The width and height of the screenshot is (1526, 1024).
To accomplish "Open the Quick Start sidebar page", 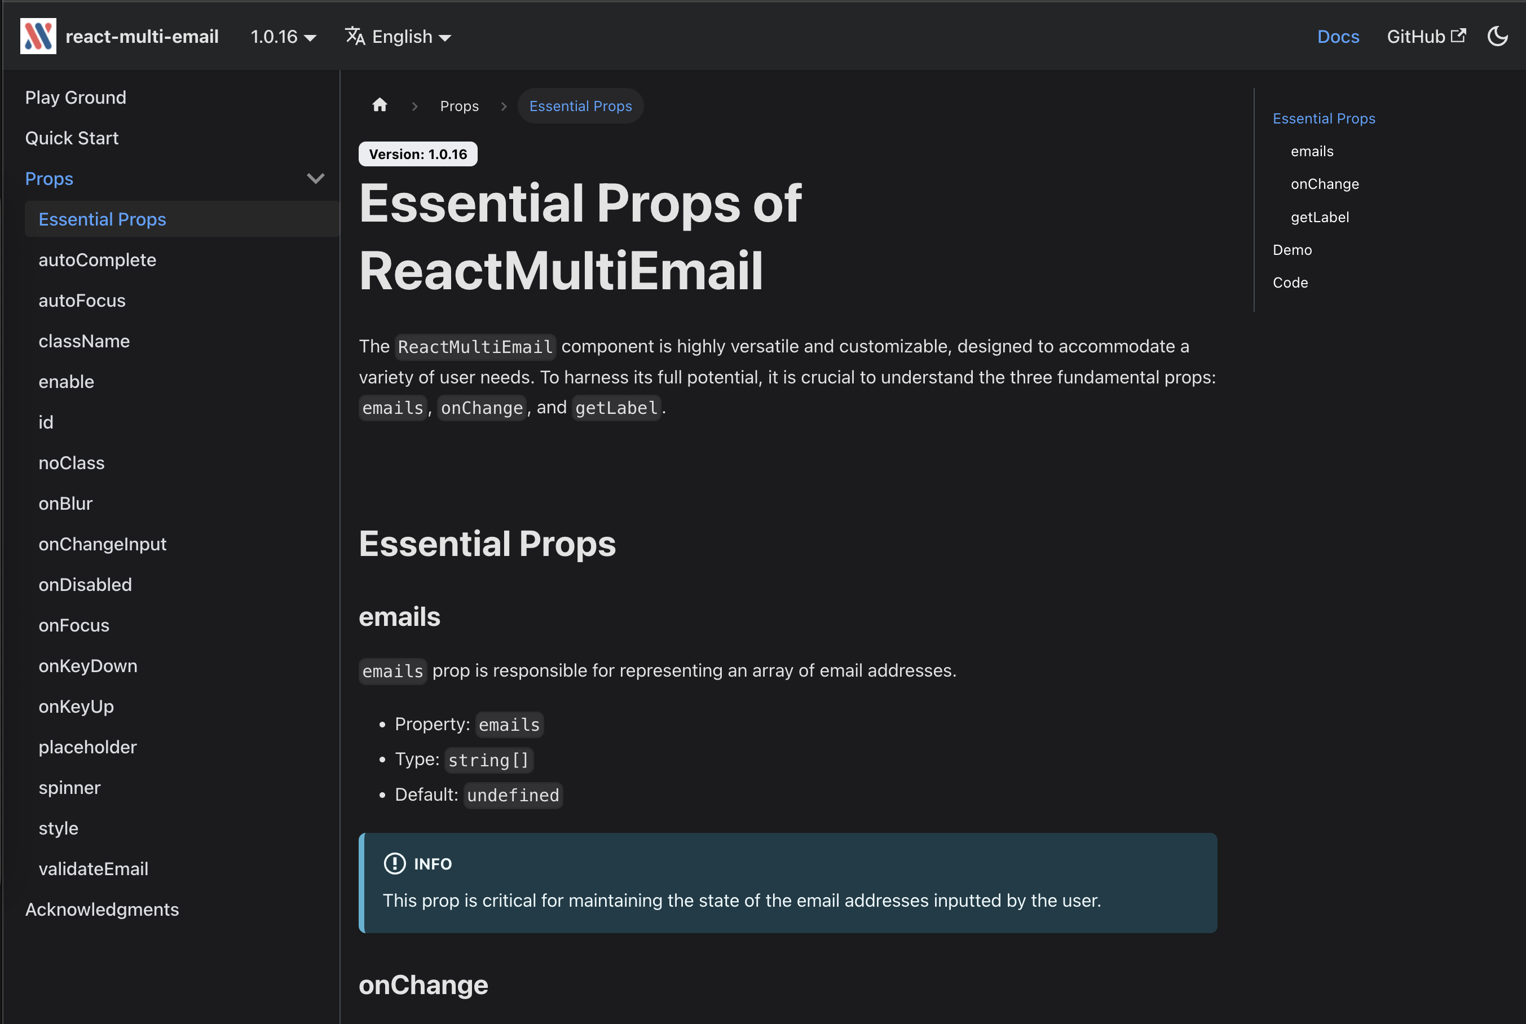I will (x=72, y=138).
